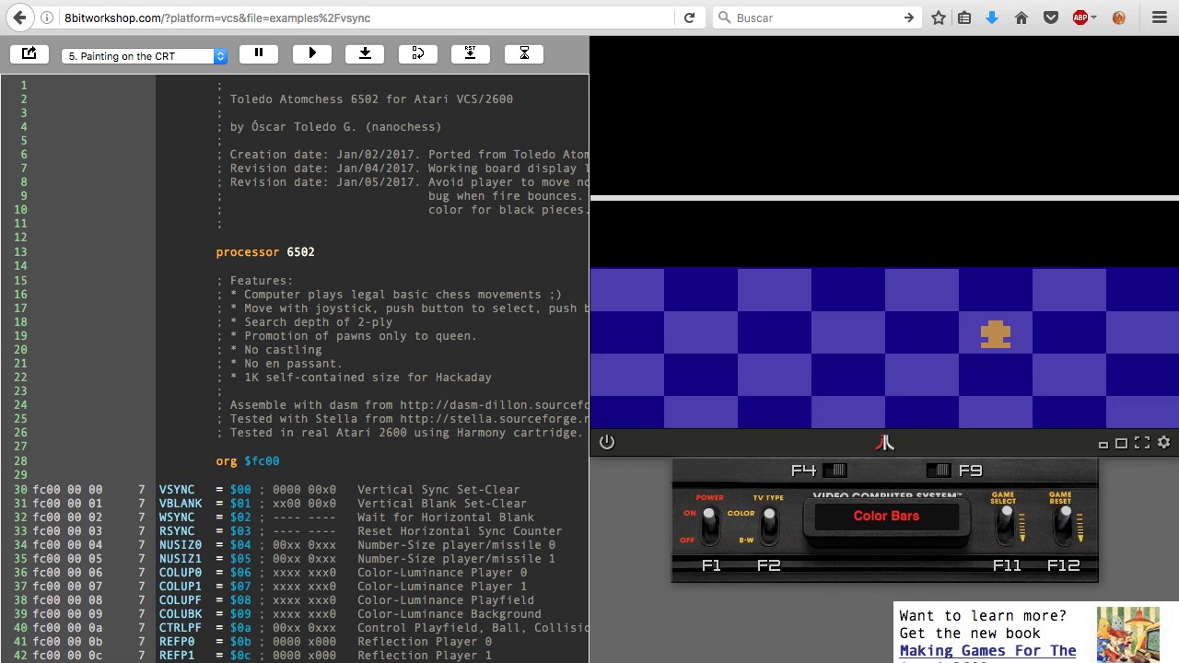Enter fullscreen with the emulator fullscreen icon

[1142, 442]
